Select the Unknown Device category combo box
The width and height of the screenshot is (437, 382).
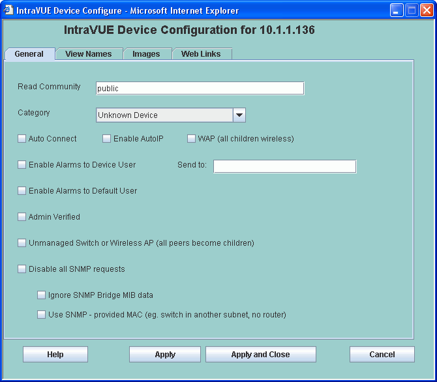(x=171, y=115)
